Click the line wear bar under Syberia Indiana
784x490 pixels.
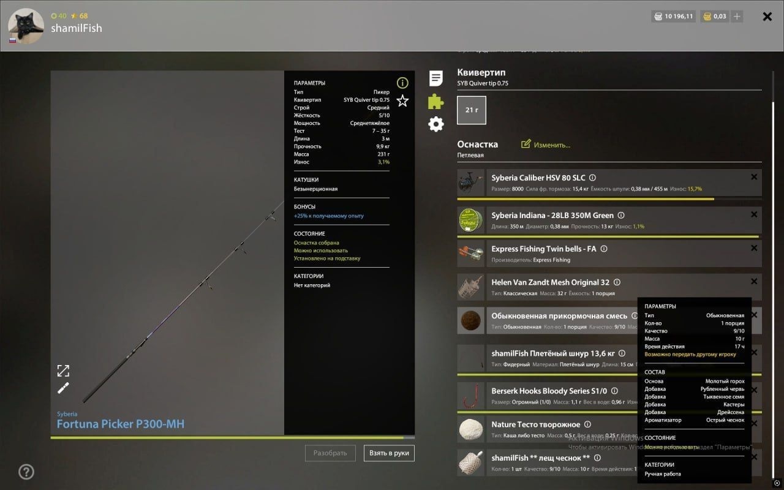click(x=609, y=237)
